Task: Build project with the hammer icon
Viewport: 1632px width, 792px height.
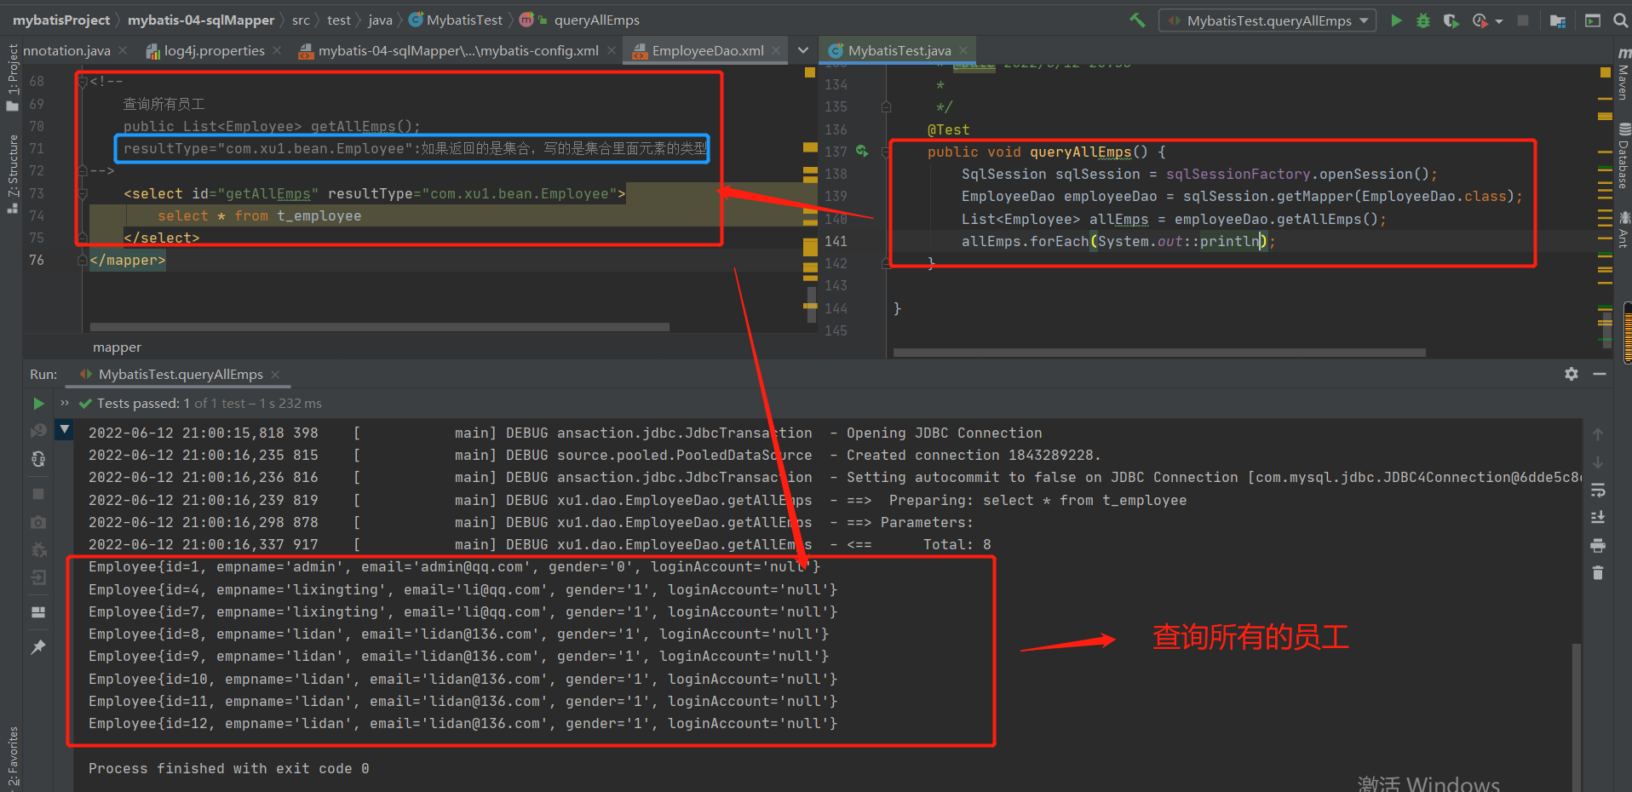Action: tap(1137, 20)
